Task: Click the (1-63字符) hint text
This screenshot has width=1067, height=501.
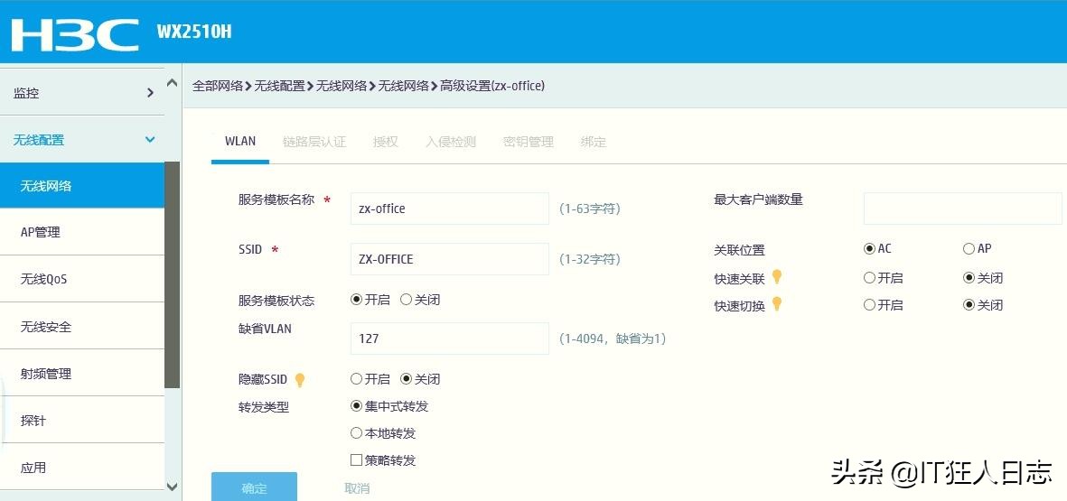Action: (x=590, y=209)
